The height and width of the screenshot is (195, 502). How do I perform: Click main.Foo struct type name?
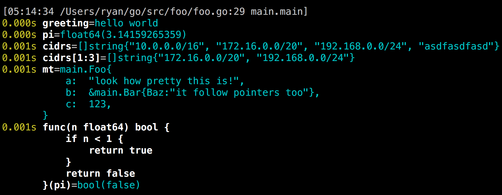[x=83, y=69]
